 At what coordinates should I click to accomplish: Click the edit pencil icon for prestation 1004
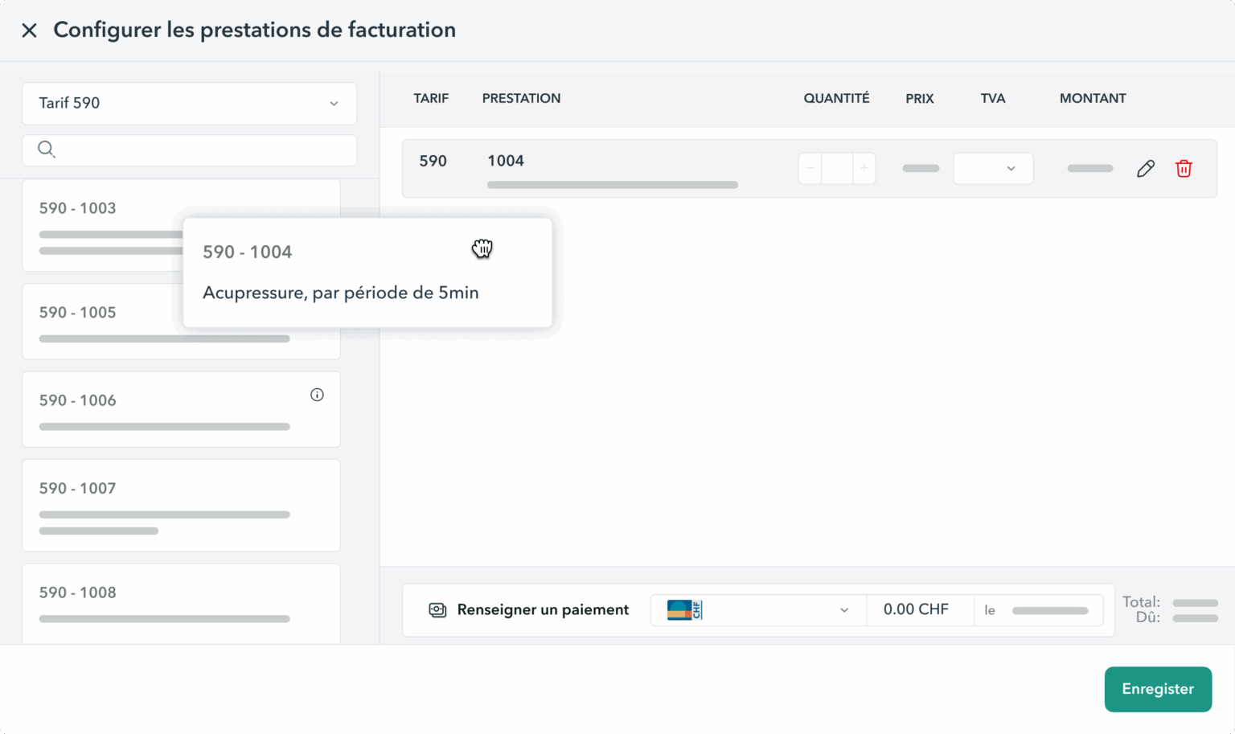(x=1146, y=169)
